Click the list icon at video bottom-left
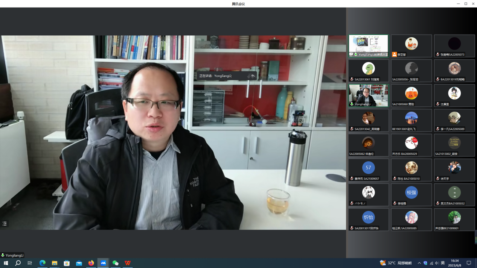The width and height of the screenshot is (477, 268). pyautogui.click(x=5, y=224)
